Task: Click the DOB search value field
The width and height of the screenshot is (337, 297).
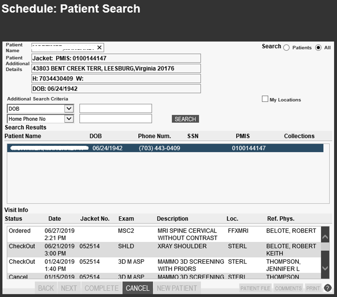Action: pos(116,109)
